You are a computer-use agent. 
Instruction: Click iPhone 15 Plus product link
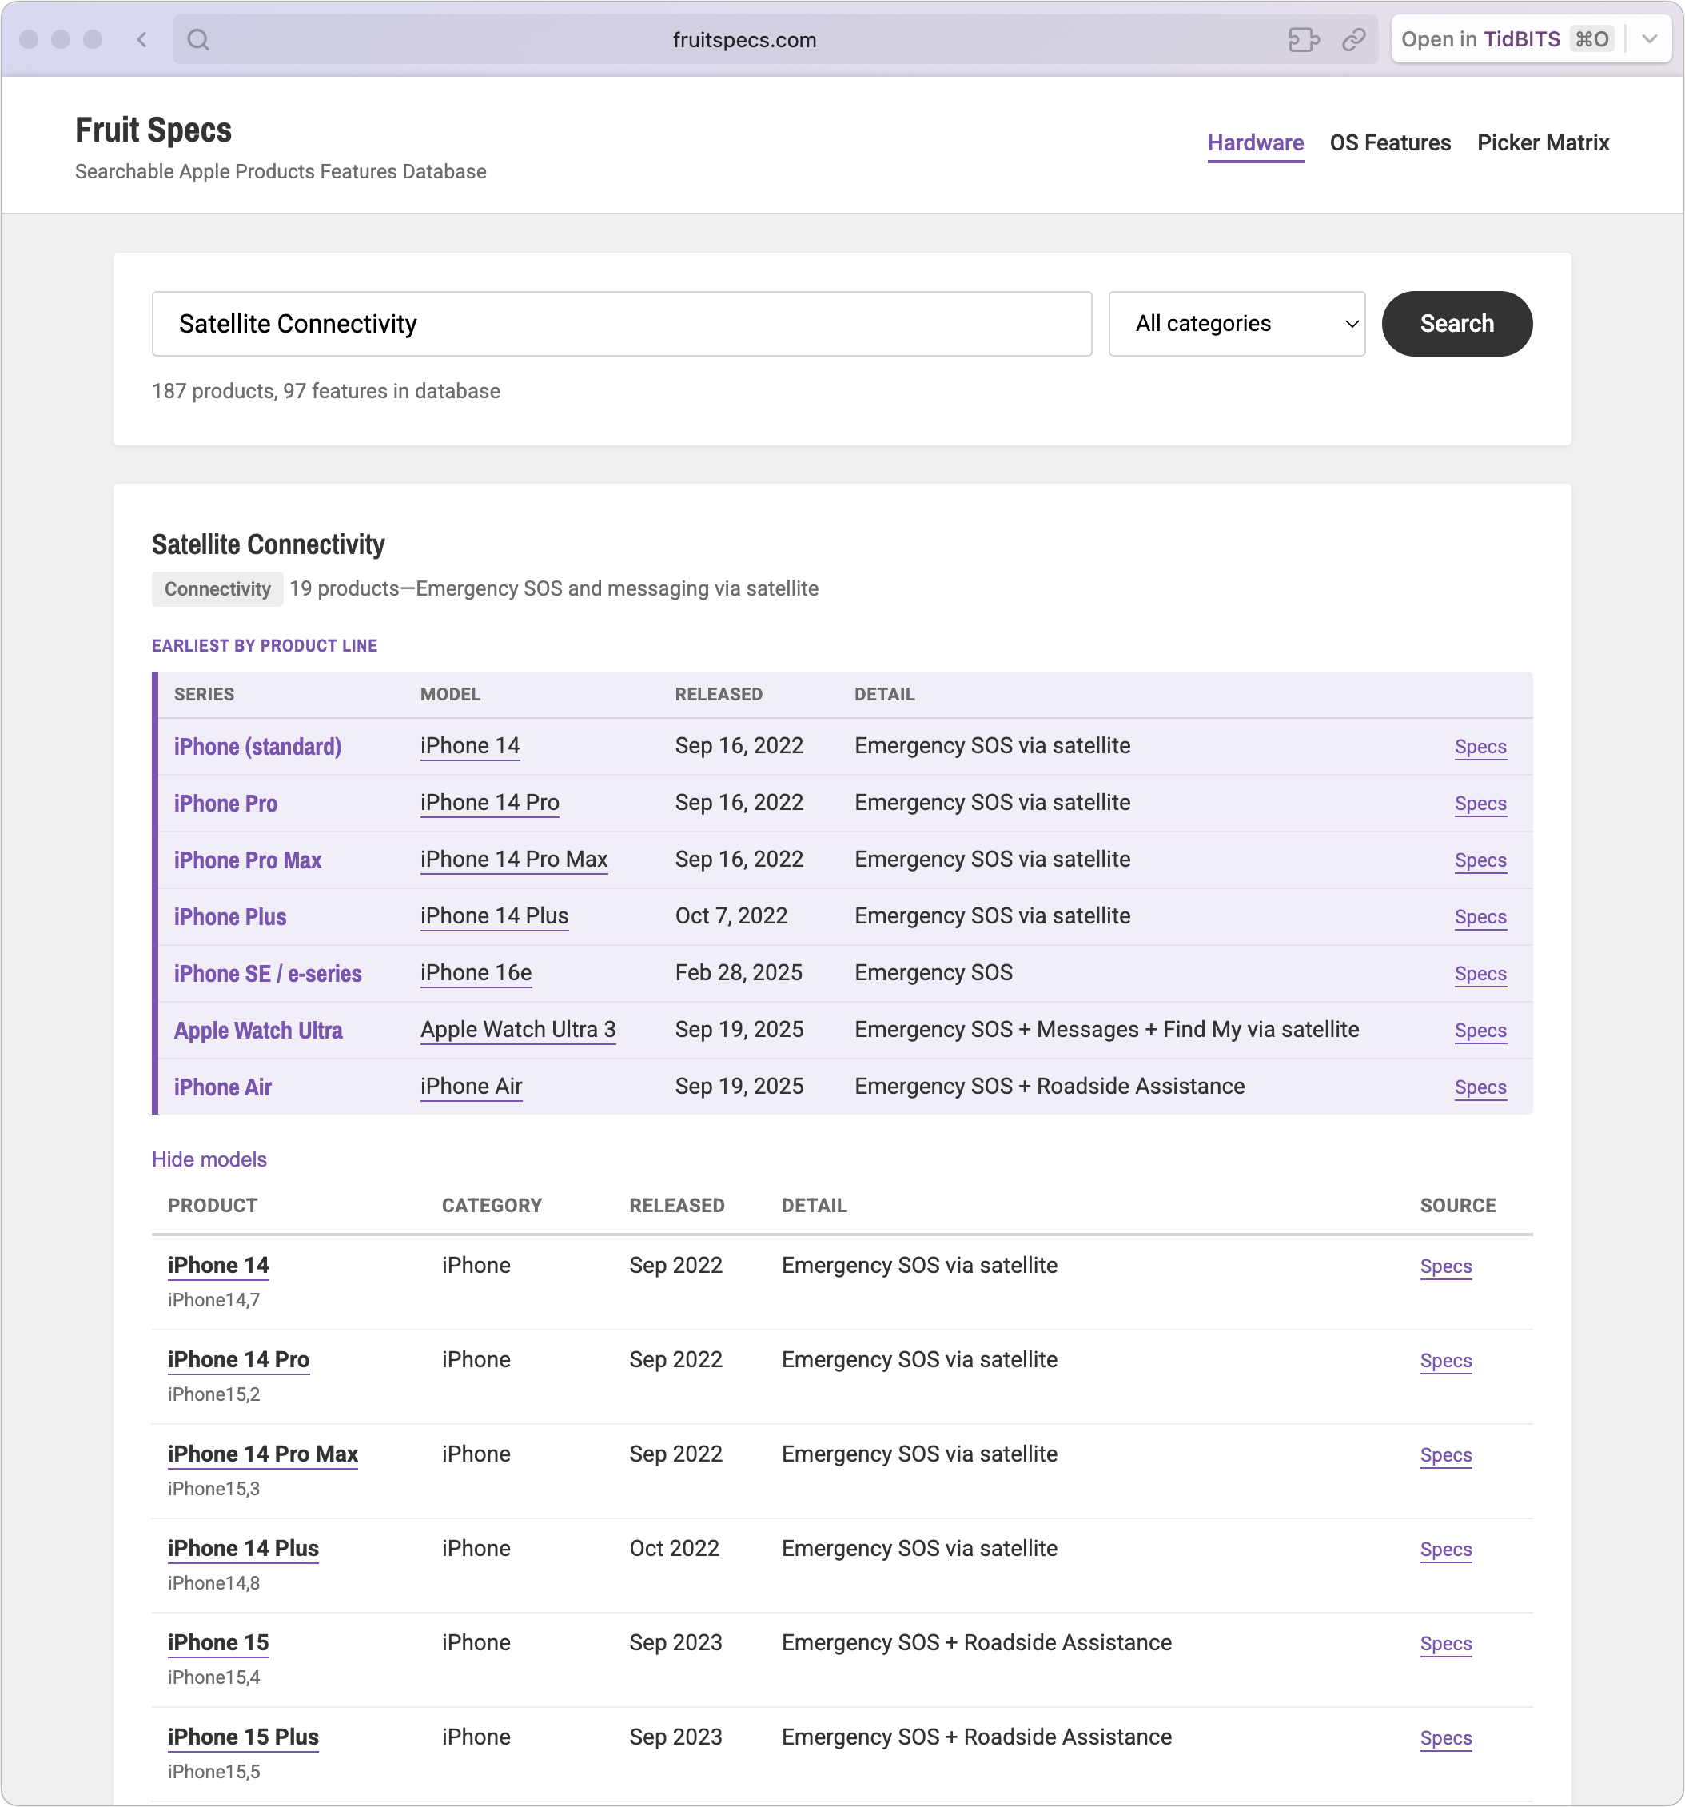[243, 1738]
